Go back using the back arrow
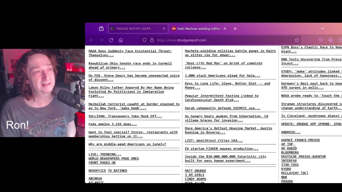 pyautogui.click(x=92, y=40)
